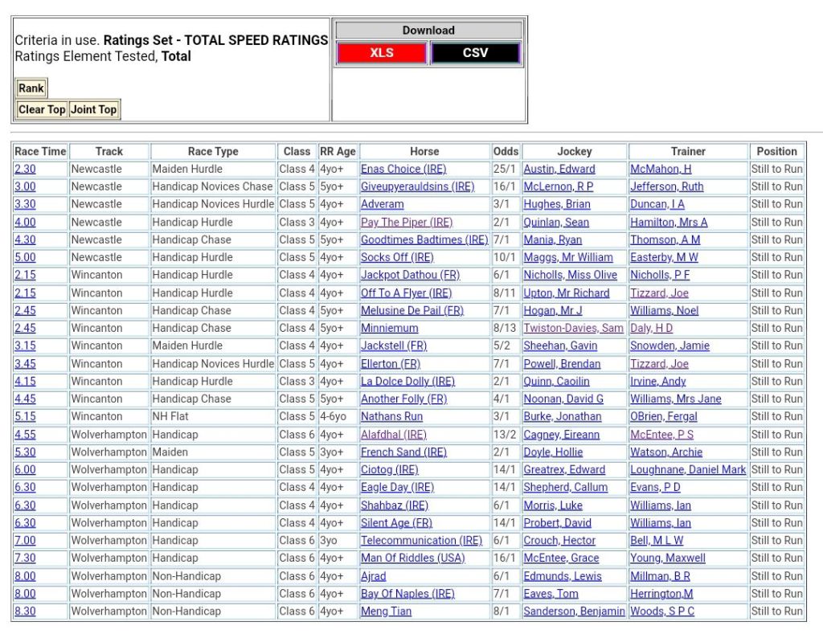
Task: View horse Pay The Piper (IRE)
Action: (406, 222)
